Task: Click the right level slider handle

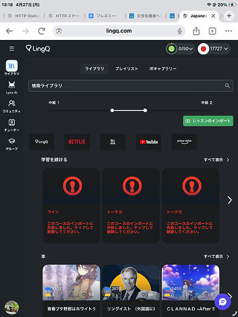Action: coord(145,110)
